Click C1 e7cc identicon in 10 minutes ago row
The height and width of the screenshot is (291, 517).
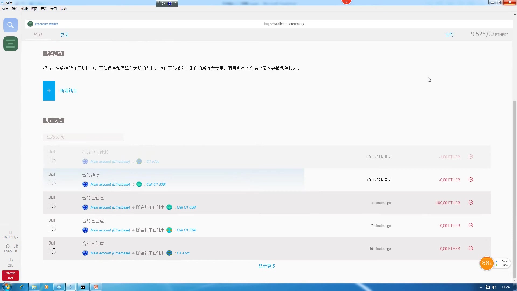[x=169, y=253]
